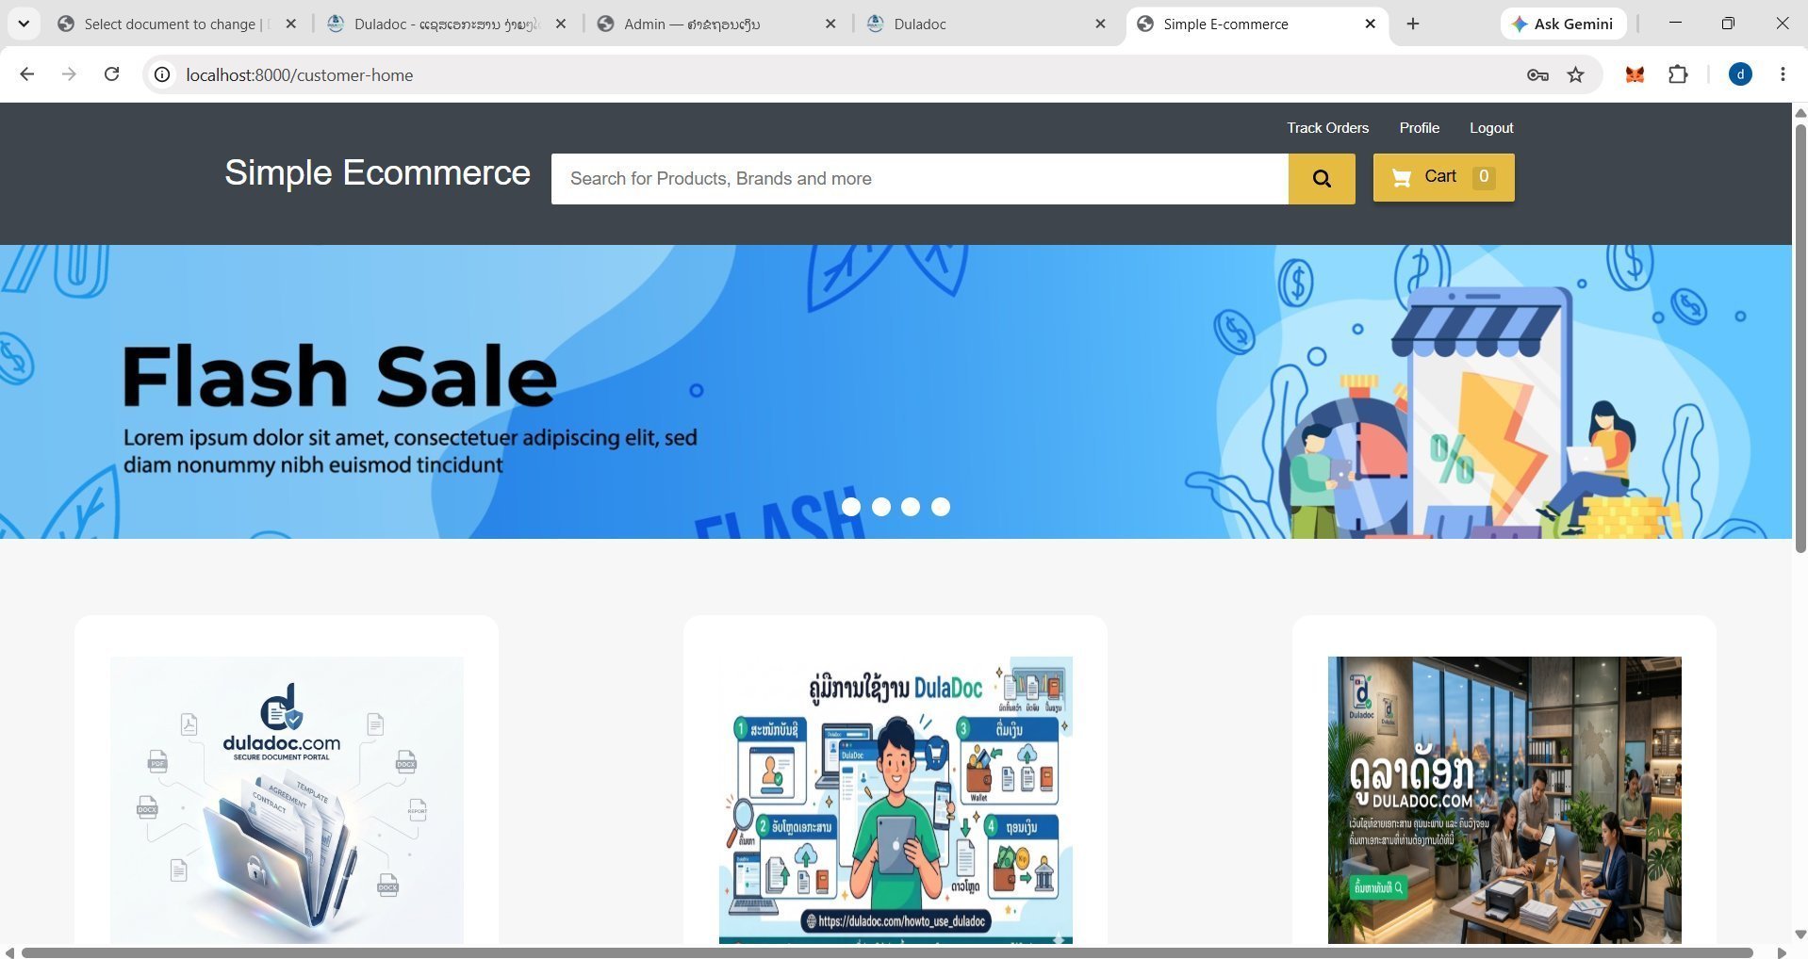Click the Simple Ecommerce site title
The width and height of the screenshot is (1808, 959).
(377, 172)
